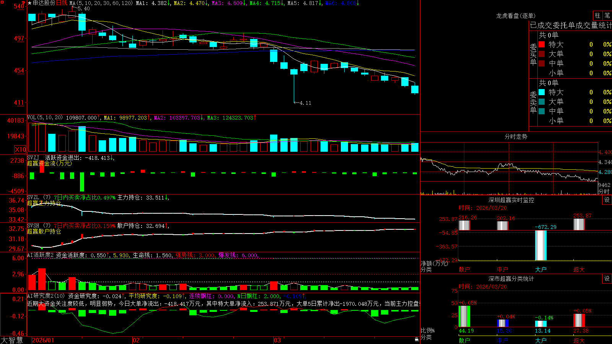
Task: Click the 5.40 high price annotation
Action: click(84, 8)
